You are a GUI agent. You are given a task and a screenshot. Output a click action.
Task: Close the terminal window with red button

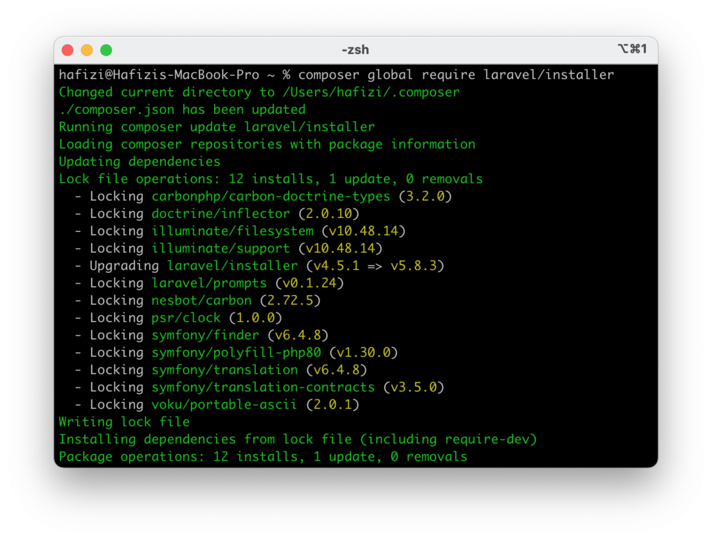[x=67, y=50]
